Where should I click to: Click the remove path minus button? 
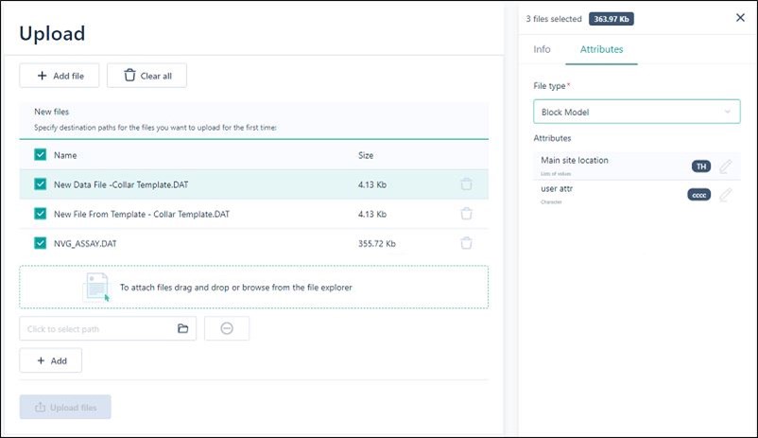pyautogui.click(x=227, y=329)
